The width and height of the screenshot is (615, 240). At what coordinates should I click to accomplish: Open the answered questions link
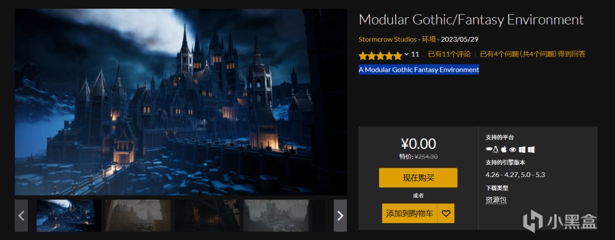coord(533,54)
